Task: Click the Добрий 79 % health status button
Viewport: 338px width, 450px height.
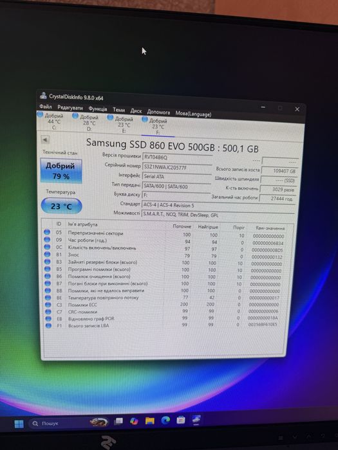Action: click(x=61, y=171)
